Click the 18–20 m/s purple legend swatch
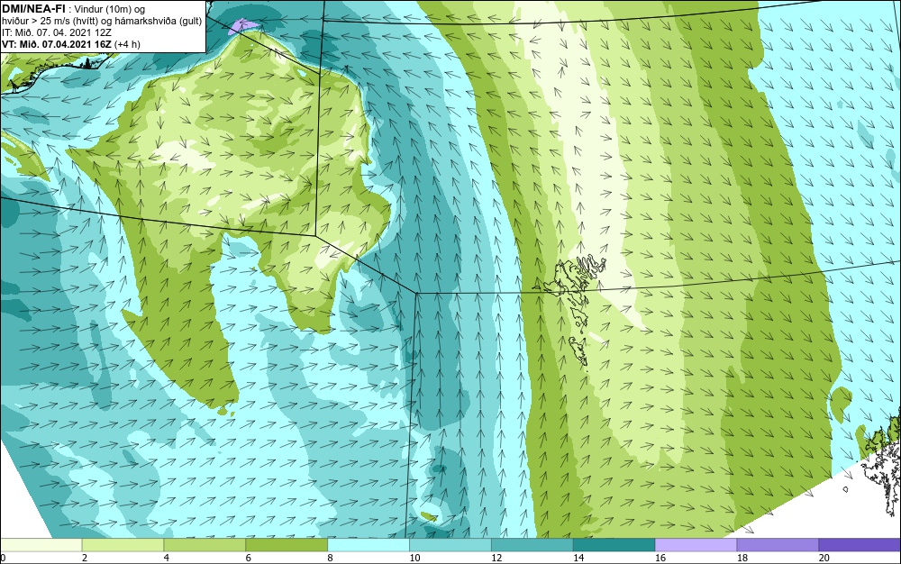Image resolution: width=901 pixels, height=564 pixels. tap(778, 545)
